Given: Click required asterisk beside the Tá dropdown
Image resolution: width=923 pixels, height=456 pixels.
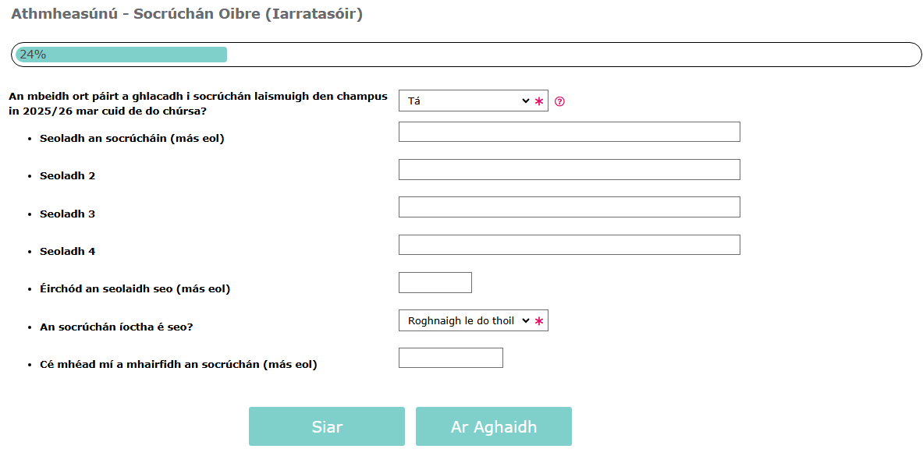Looking at the screenshot, I should (x=538, y=101).
